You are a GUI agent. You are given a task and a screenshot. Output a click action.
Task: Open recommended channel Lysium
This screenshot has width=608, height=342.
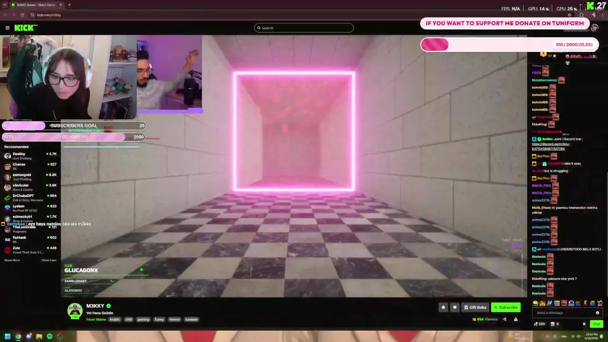tap(30, 208)
